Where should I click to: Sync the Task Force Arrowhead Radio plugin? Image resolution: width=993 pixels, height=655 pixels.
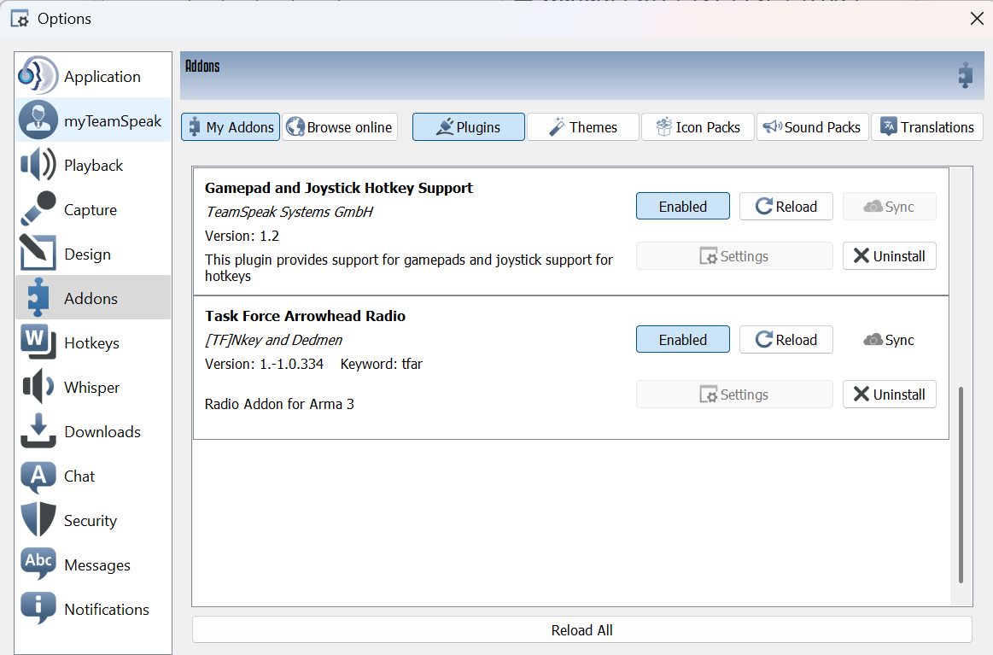(889, 340)
